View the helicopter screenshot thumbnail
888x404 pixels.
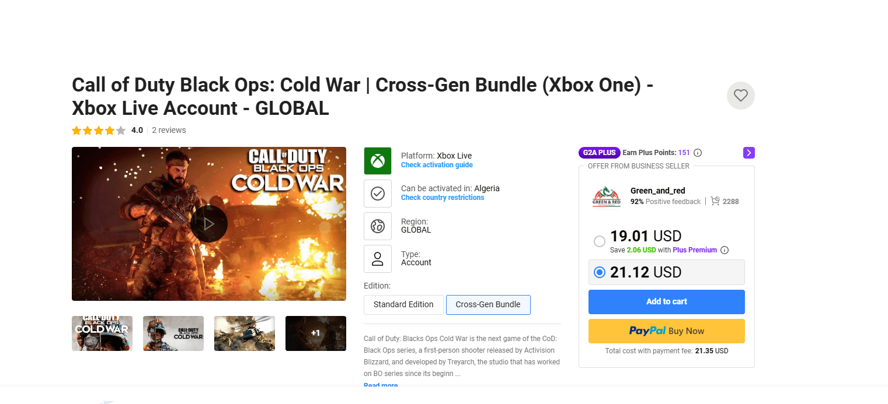click(x=244, y=333)
